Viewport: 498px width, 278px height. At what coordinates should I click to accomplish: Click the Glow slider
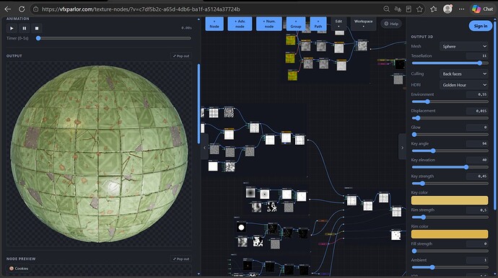[x=450, y=135]
